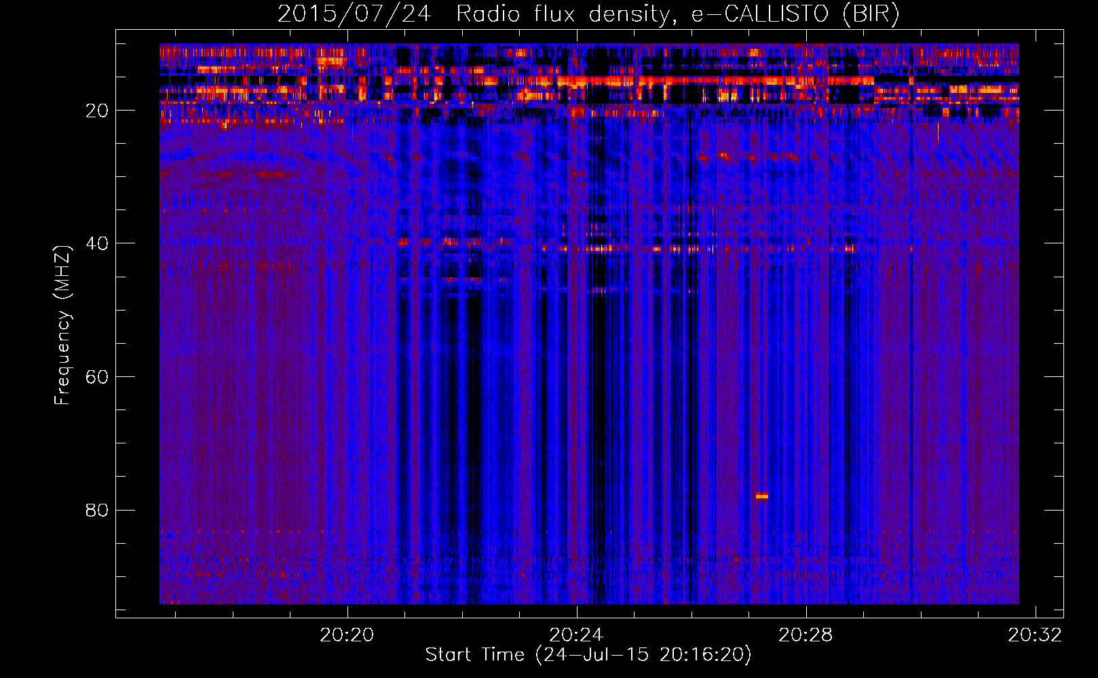Click the 20:20 time tick label
Screen dimensions: 1098x678
point(347,635)
